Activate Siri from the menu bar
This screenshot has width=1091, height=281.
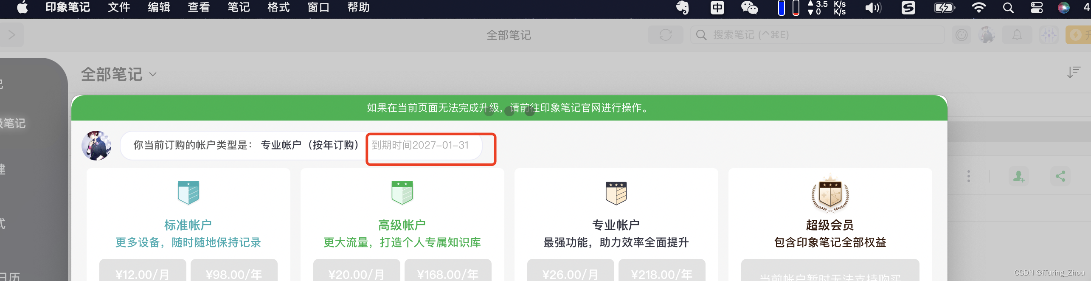1063,8
